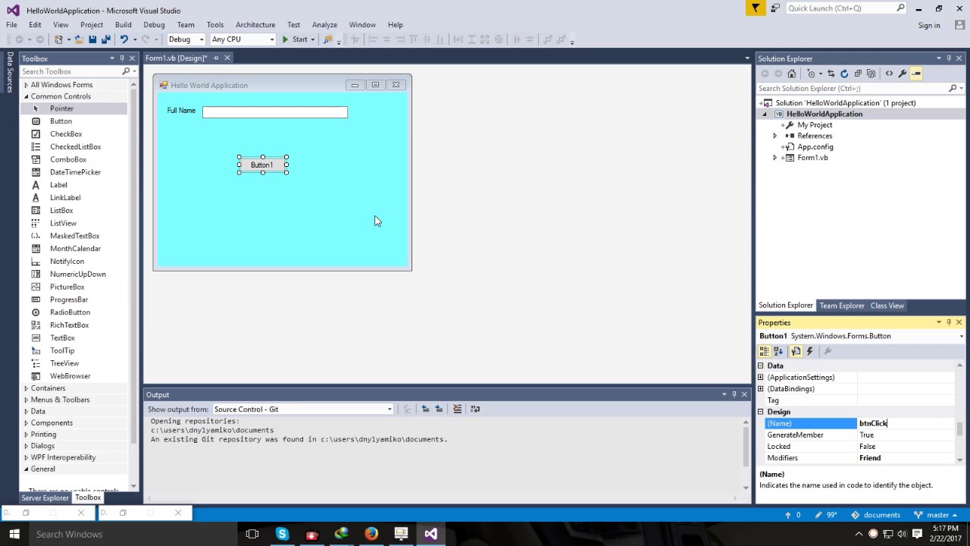Expand the (DataBindings) property

[761, 389]
